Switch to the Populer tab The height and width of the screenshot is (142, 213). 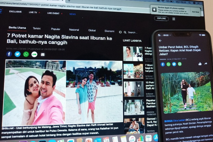tap(56, 29)
